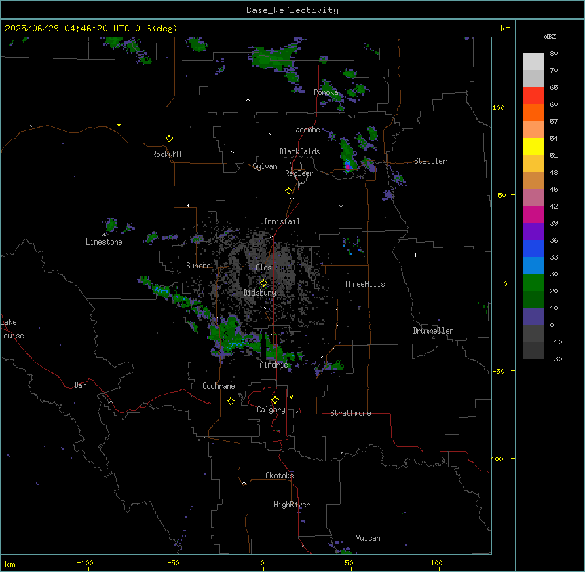Click the Drumheller town label
Image resolution: width=585 pixels, height=572 pixels.
(433, 331)
